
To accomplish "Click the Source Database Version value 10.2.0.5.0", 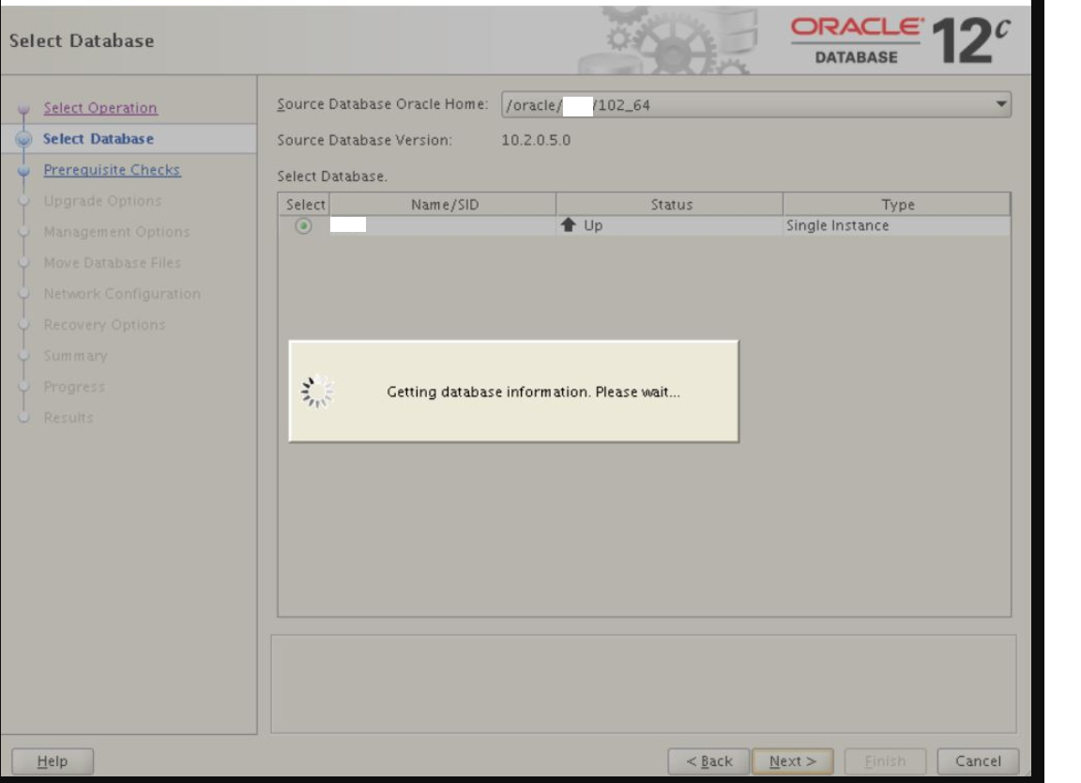I will [536, 140].
